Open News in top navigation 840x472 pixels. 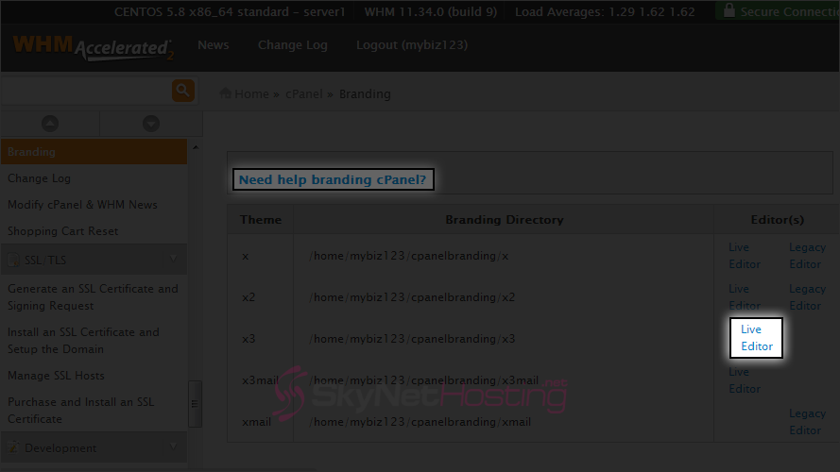214,45
